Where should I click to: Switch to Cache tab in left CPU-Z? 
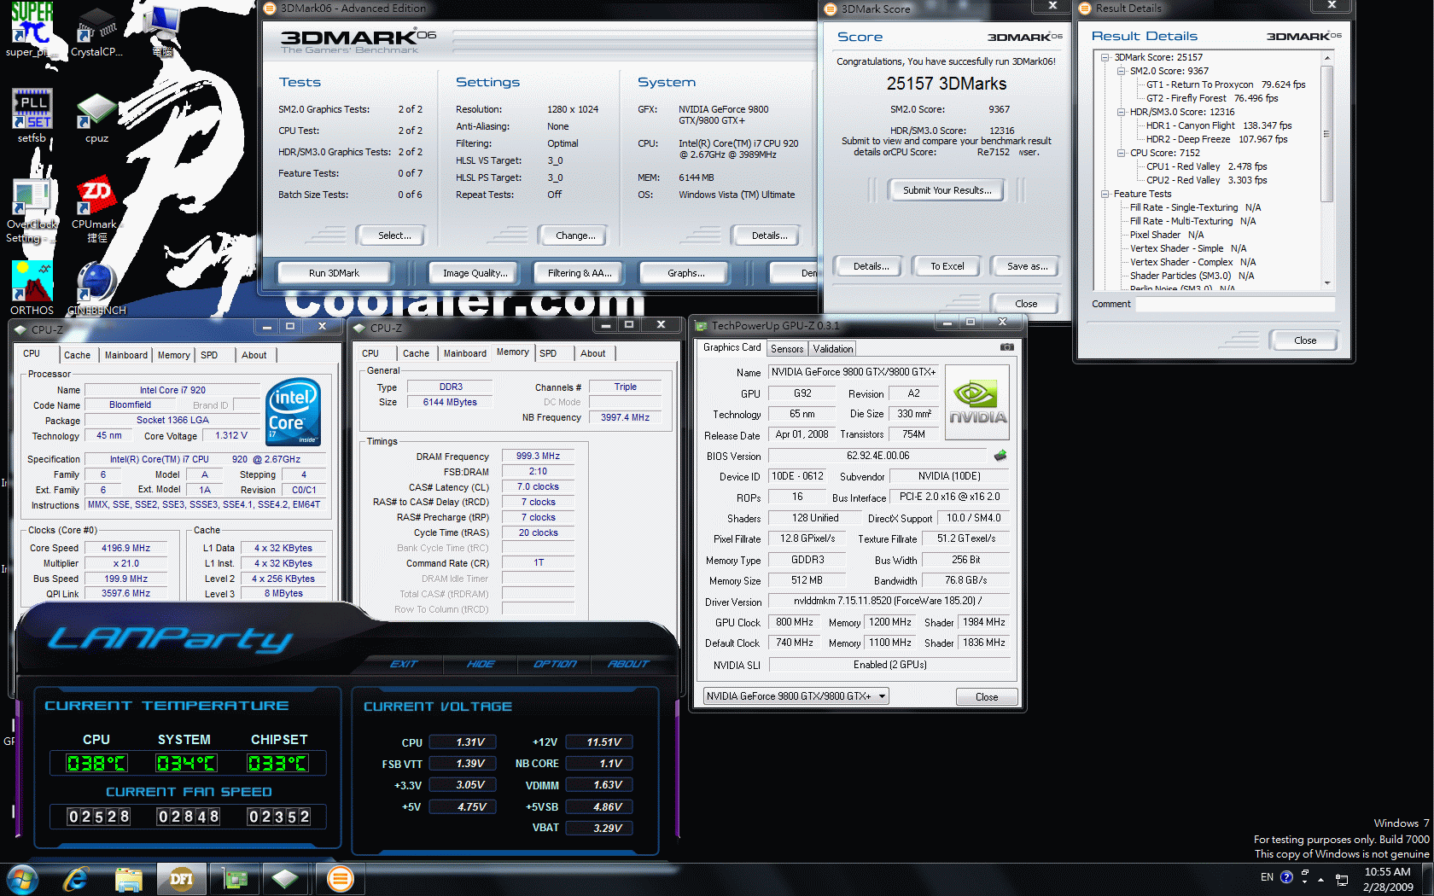pyautogui.click(x=77, y=355)
